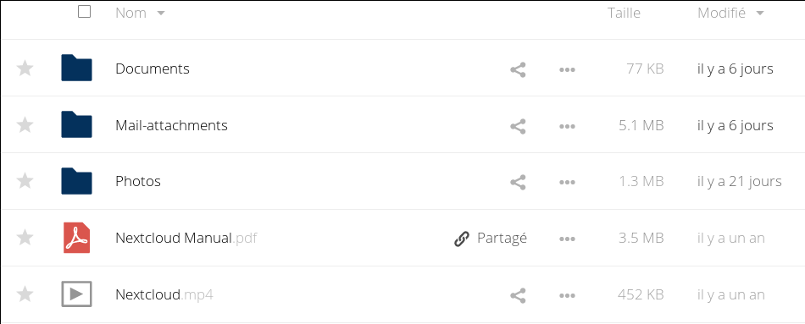Click the PDF icon of Nextcloud Manual
Viewport: 805px width, 324px height.
point(76,238)
